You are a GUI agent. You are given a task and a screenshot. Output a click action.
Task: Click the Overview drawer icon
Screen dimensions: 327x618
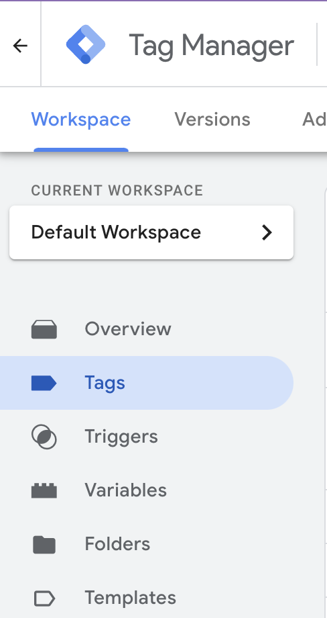coord(44,329)
